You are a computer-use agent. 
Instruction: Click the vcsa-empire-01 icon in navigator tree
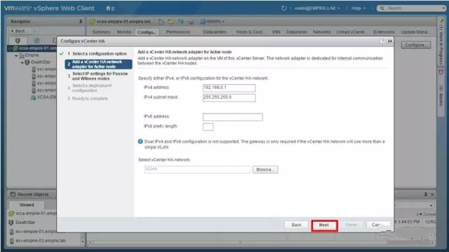[x=15, y=48]
